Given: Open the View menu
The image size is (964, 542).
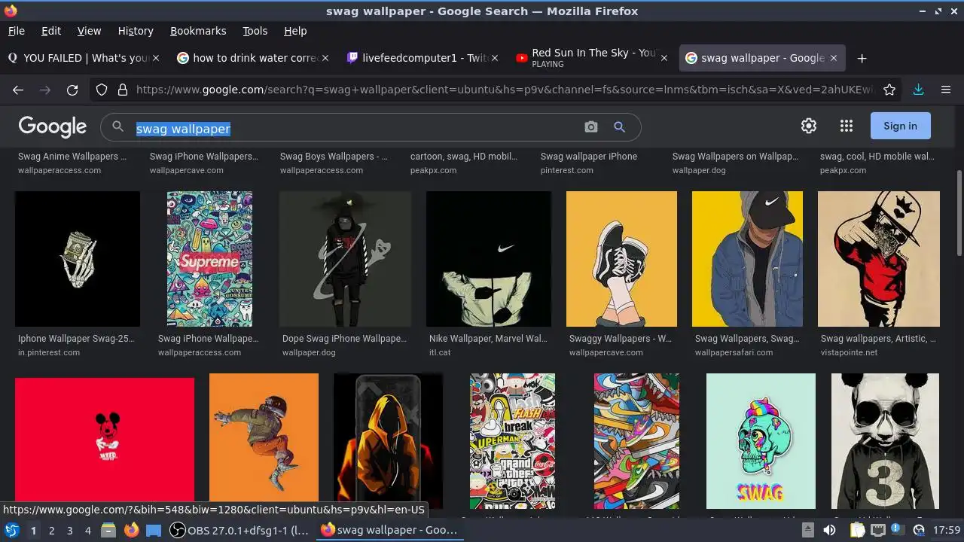Looking at the screenshot, I should click(x=89, y=31).
